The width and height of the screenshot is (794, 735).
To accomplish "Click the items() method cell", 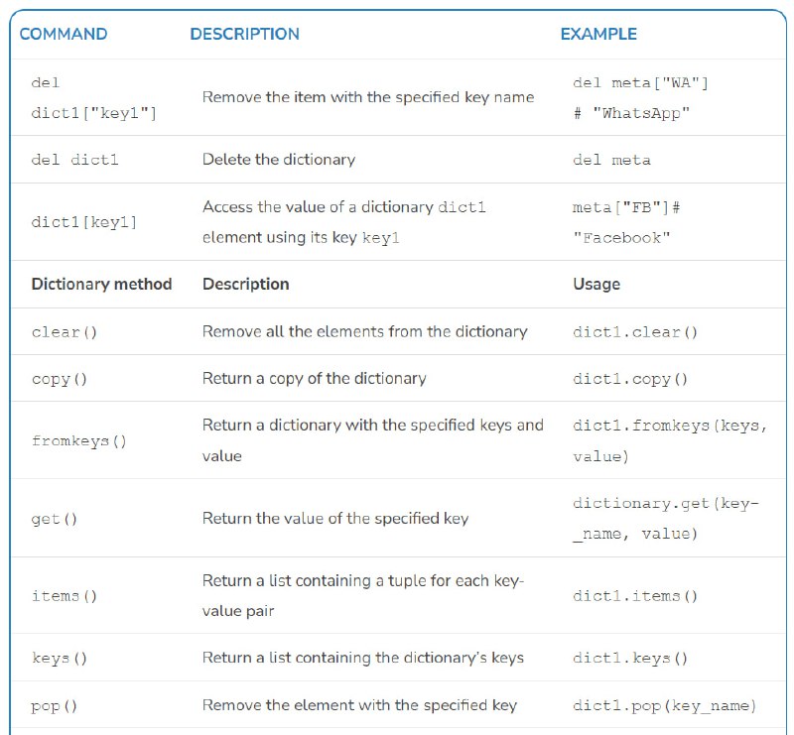I will 65,596.
